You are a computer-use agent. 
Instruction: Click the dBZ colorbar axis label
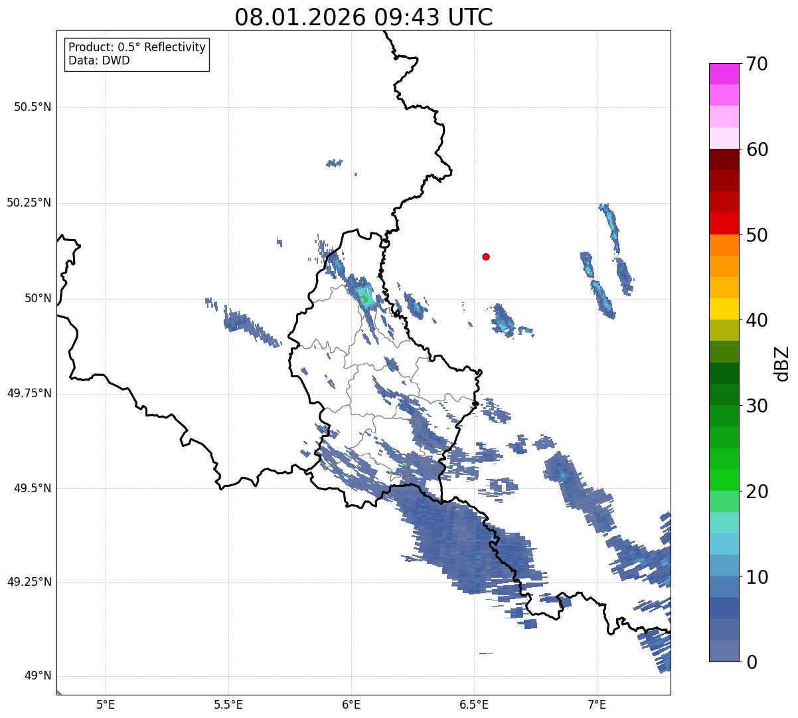coord(781,363)
